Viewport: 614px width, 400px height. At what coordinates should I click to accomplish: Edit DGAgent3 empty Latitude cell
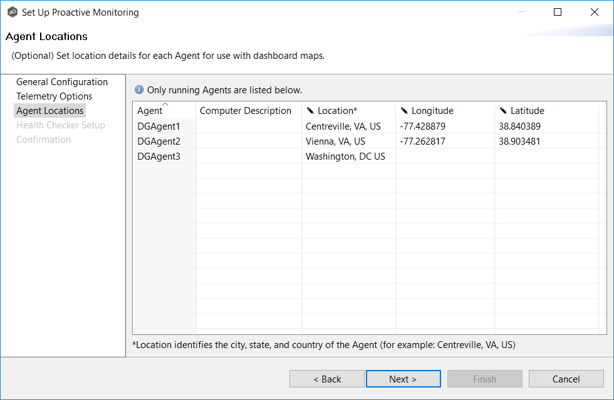click(545, 156)
